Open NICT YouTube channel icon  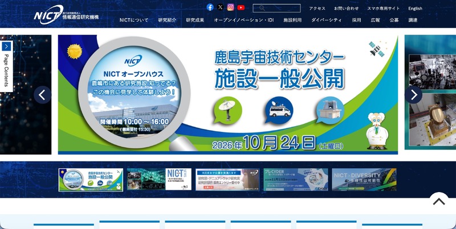[241, 7]
